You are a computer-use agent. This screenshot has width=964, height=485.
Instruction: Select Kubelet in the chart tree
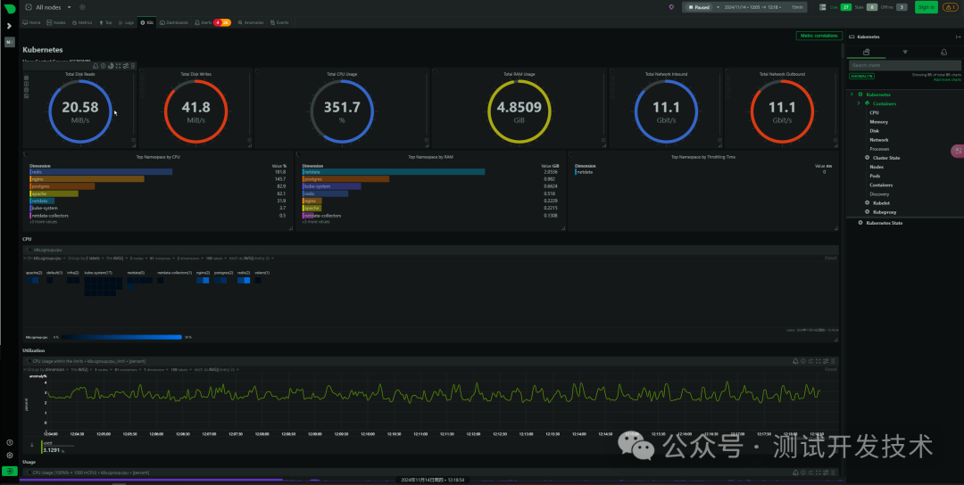point(881,202)
